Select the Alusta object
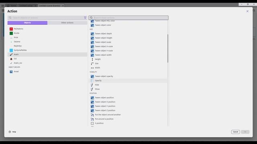 tap(47, 33)
